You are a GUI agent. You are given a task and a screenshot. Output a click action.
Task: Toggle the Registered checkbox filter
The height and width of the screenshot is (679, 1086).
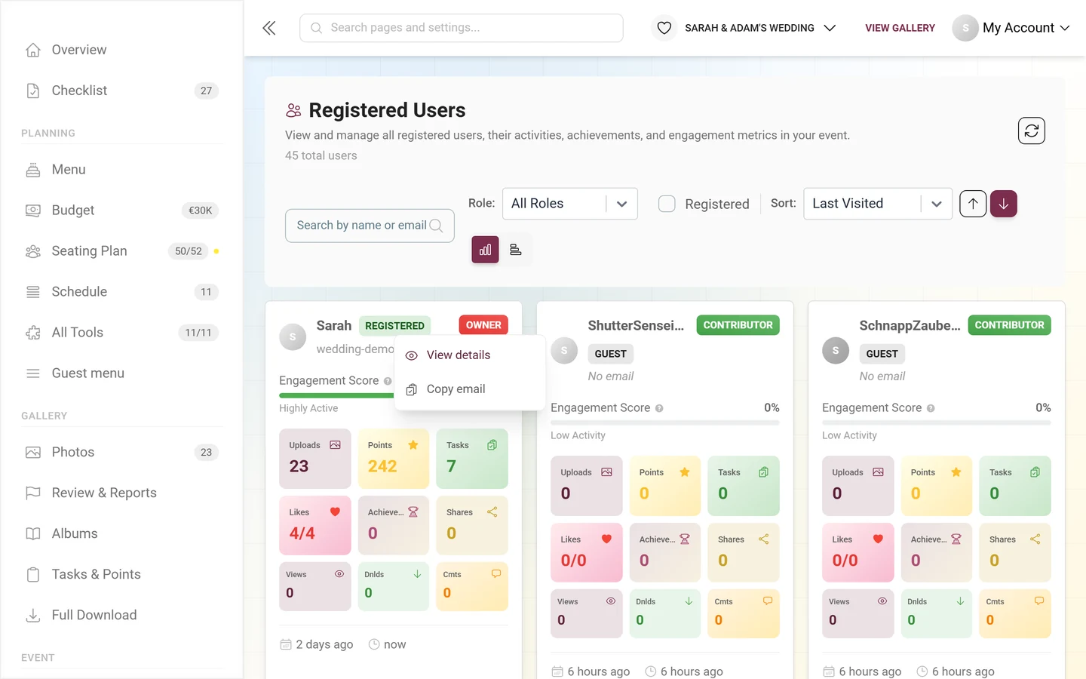[x=667, y=204]
